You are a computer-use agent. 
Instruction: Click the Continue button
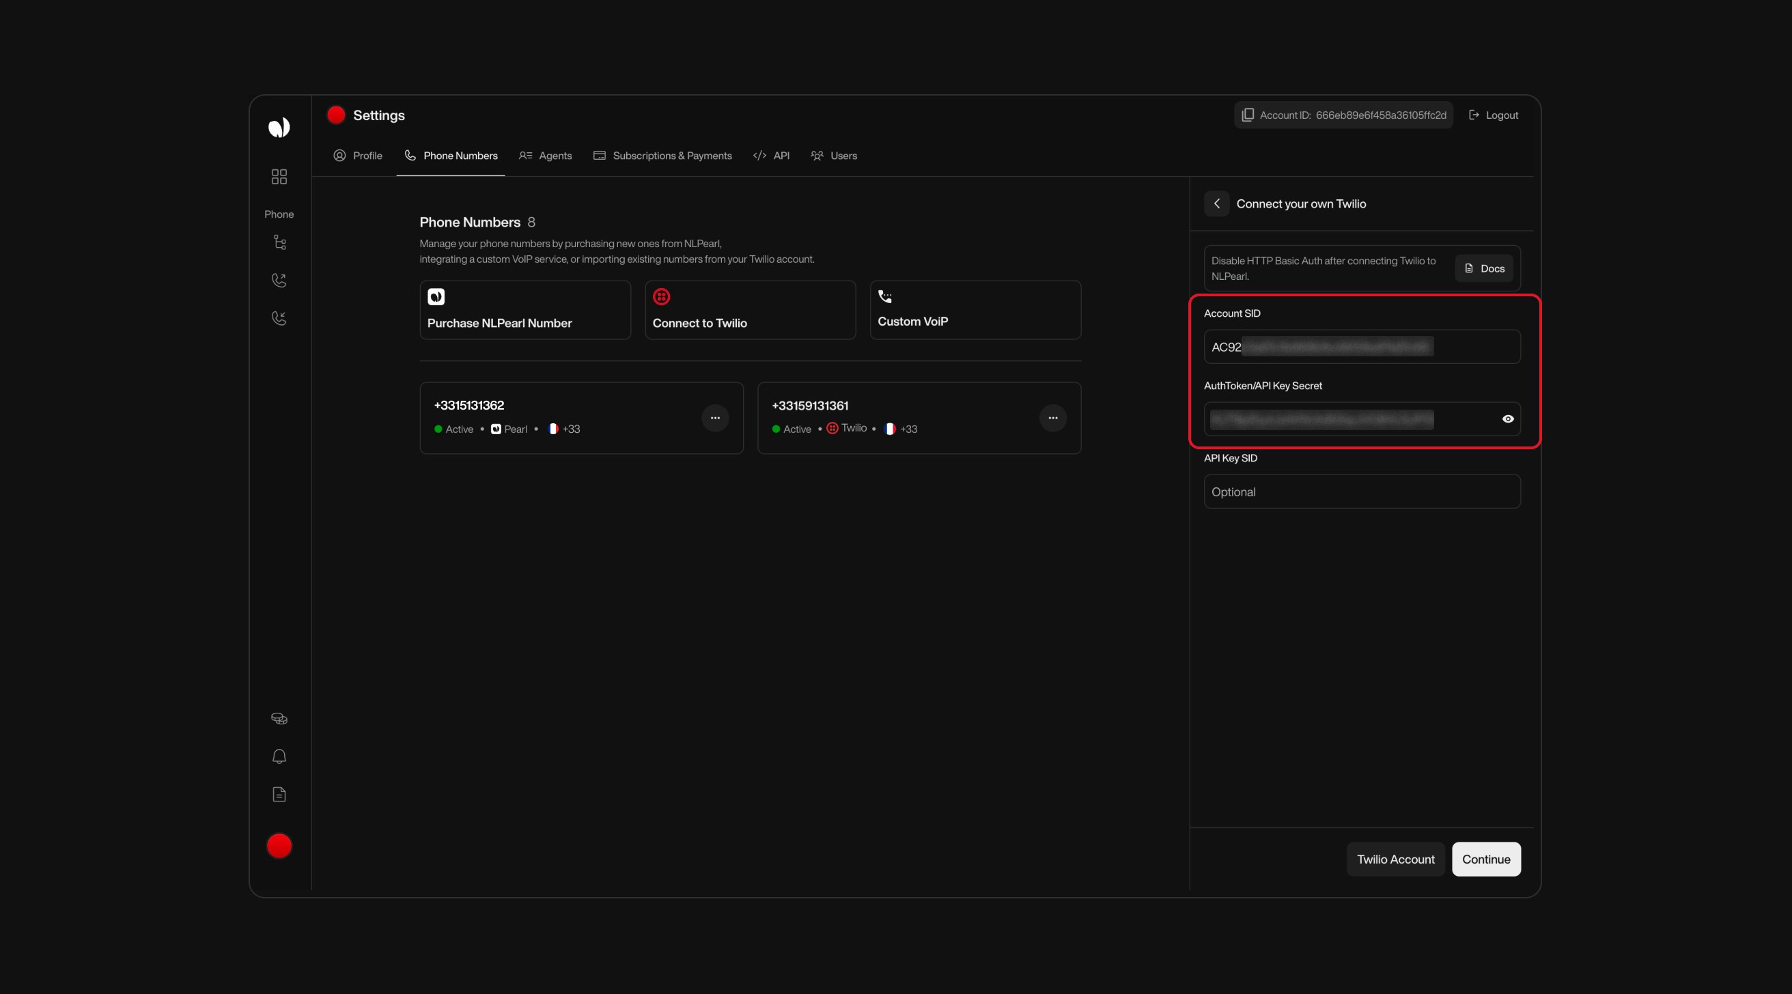pyautogui.click(x=1485, y=858)
